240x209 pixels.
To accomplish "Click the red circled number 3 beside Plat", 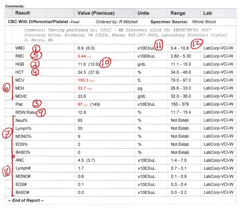I will click(37, 104).
